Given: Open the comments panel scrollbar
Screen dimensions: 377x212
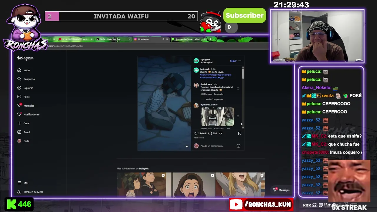Looking at the screenshot, I should [243, 74].
